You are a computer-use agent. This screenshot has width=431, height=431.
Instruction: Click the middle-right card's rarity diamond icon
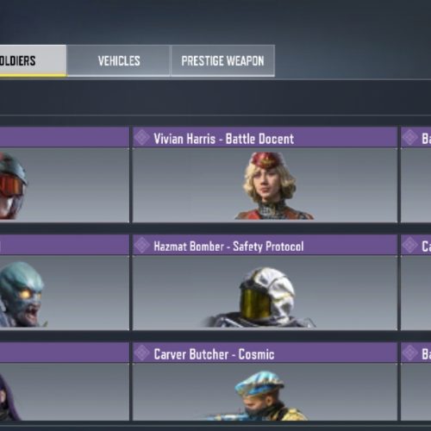click(x=410, y=245)
